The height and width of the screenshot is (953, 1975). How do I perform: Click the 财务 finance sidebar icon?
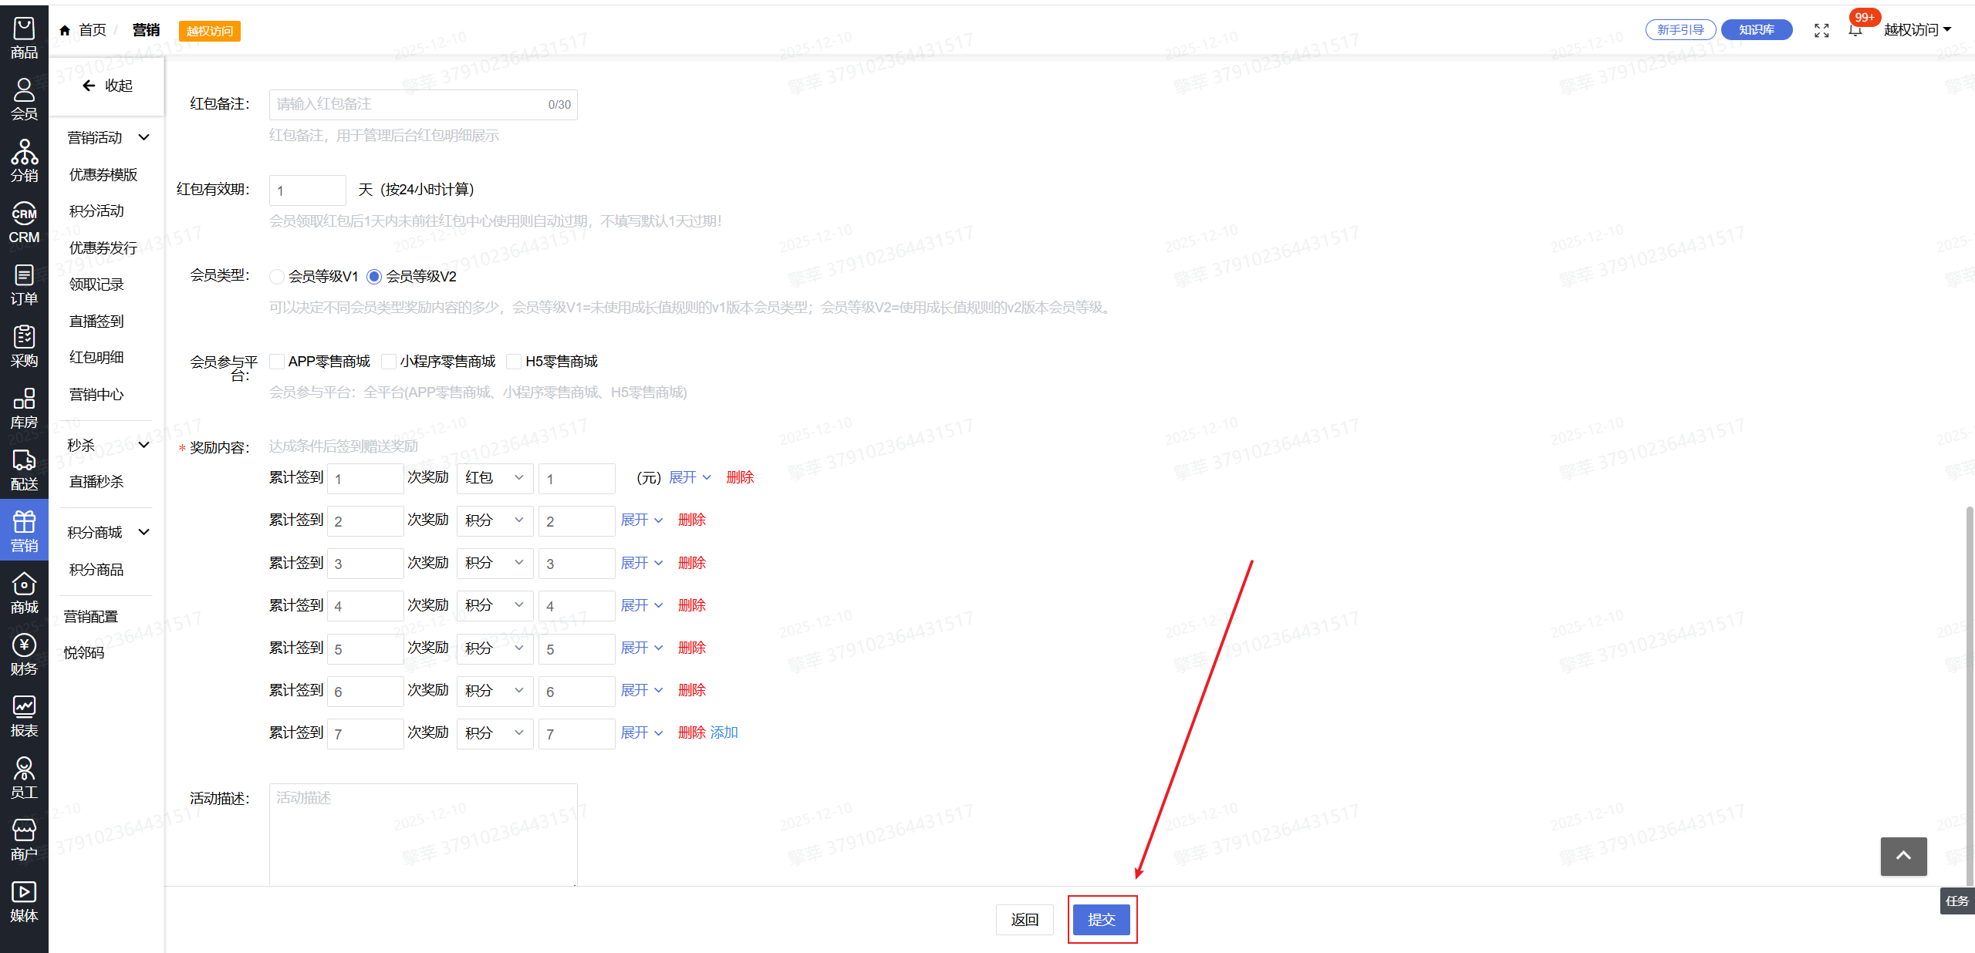click(24, 655)
